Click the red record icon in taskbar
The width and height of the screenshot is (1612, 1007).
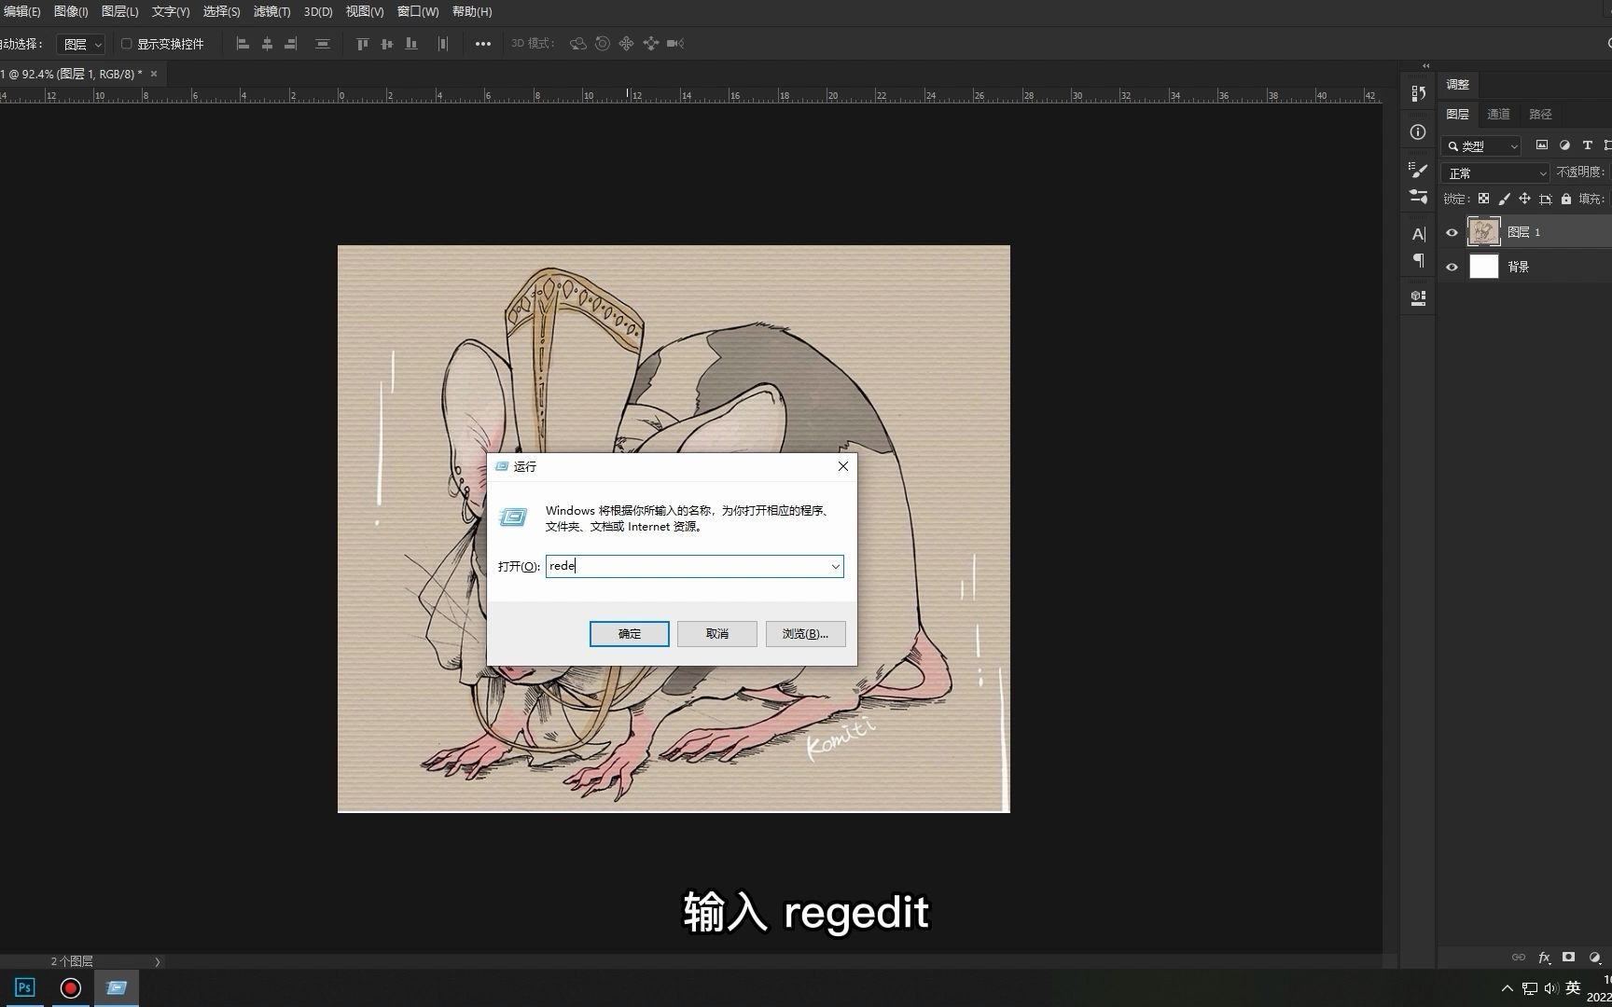pyautogui.click(x=70, y=988)
